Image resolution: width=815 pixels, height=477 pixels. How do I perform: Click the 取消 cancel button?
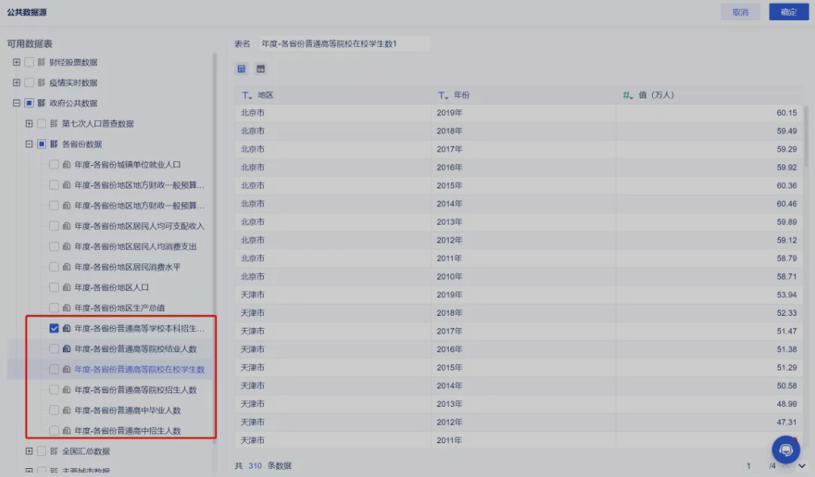tap(740, 12)
